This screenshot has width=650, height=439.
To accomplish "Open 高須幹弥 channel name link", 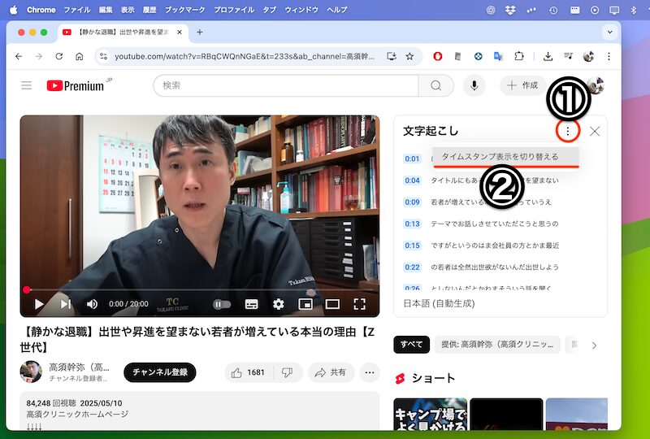I will [79, 367].
